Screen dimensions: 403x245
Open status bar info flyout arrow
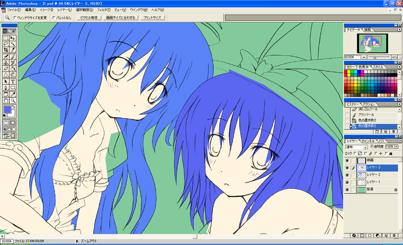(x=77, y=241)
